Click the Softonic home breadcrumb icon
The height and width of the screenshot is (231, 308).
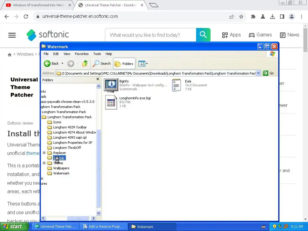tap(9, 55)
